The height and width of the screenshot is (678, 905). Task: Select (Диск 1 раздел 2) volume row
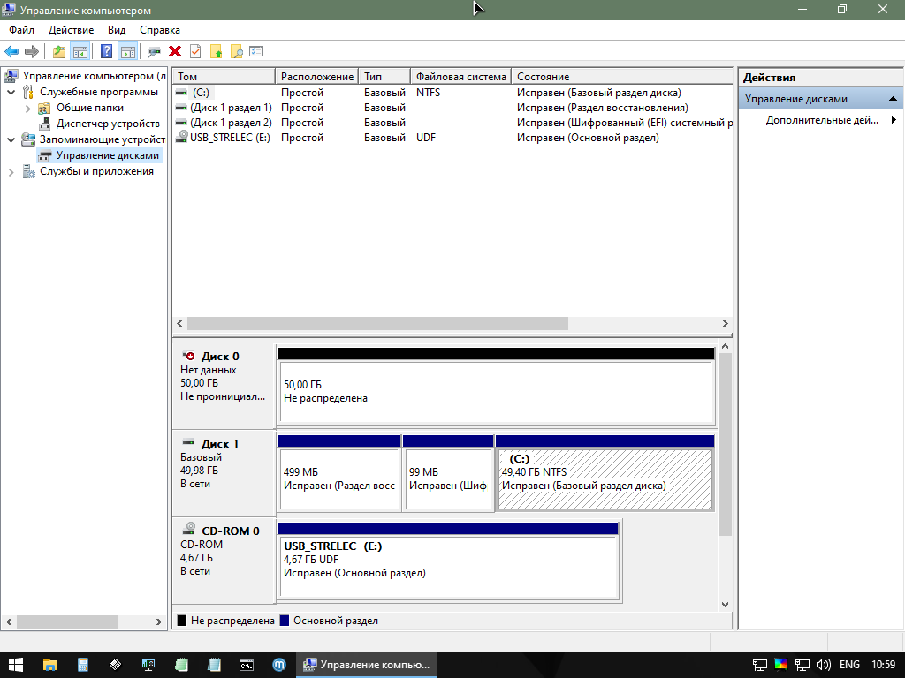(452, 123)
